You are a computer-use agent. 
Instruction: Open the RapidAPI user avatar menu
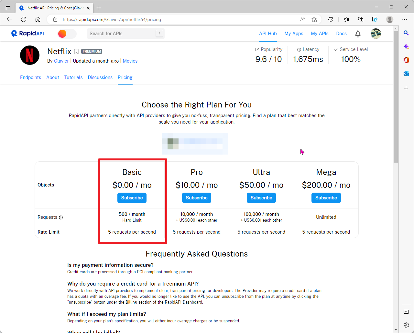tap(376, 34)
